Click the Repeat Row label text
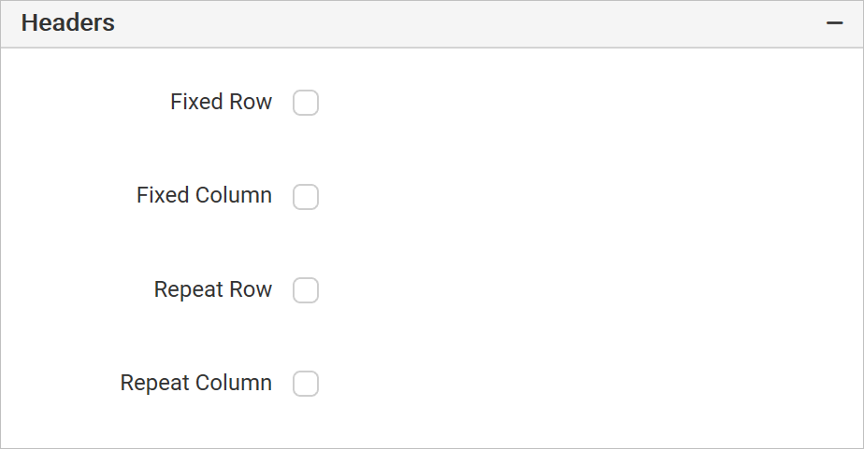The width and height of the screenshot is (864, 449). pyautogui.click(x=213, y=289)
